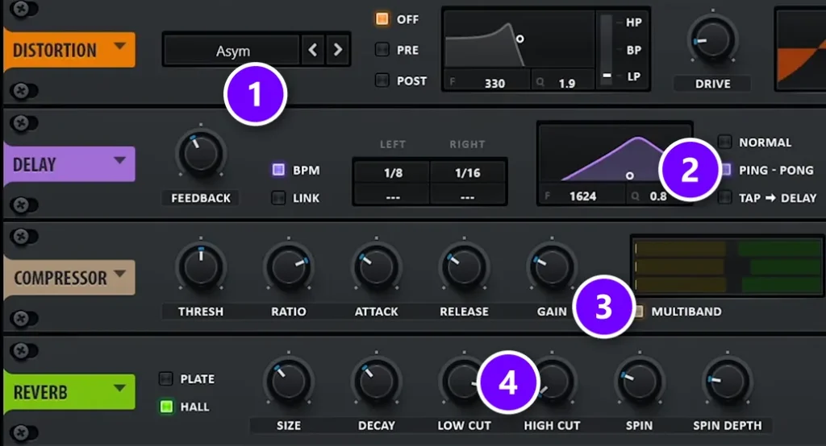826x446 pixels.
Task: Click the move handle above the DELAY tab
Action: pyautogui.click(x=23, y=124)
